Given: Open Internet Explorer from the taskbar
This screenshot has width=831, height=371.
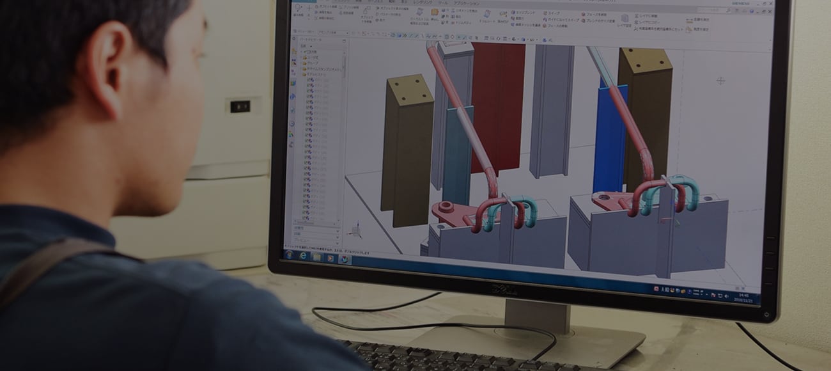Looking at the screenshot, I should click(302, 256).
